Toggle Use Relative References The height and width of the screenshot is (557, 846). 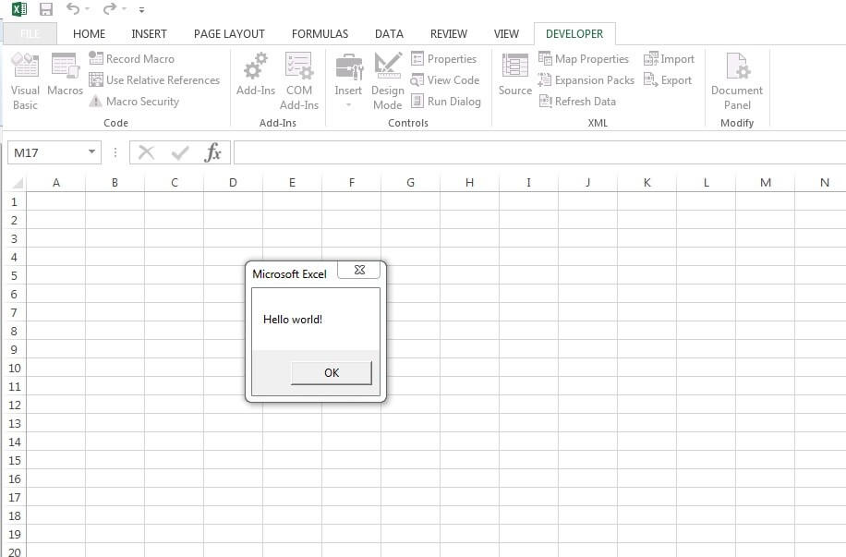pos(154,79)
